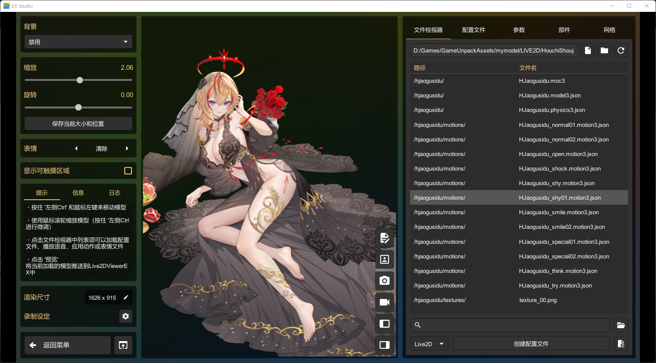The width and height of the screenshot is (656, 363).
Task: Apply HJaogusidu_normal01.motion3.json
Action: 519,125
